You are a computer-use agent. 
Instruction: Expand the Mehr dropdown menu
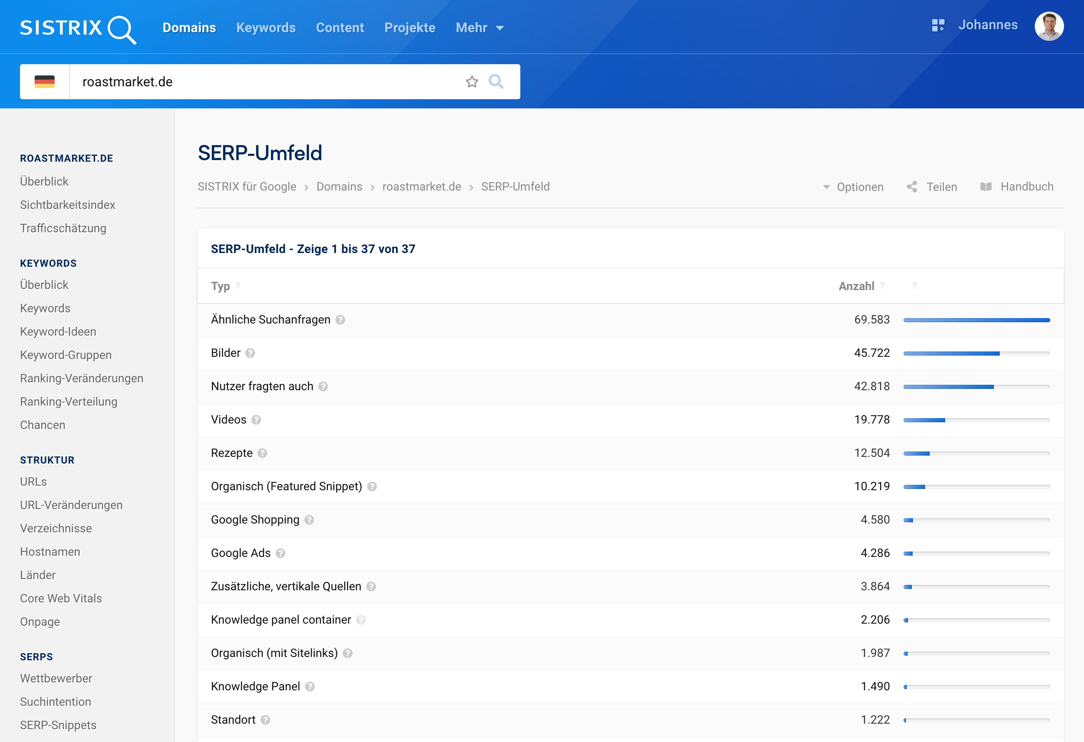click(480, 28)
